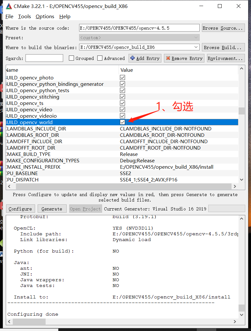Open the File menu
Viewport: 251px width, 331px height.
click(9, 17)
